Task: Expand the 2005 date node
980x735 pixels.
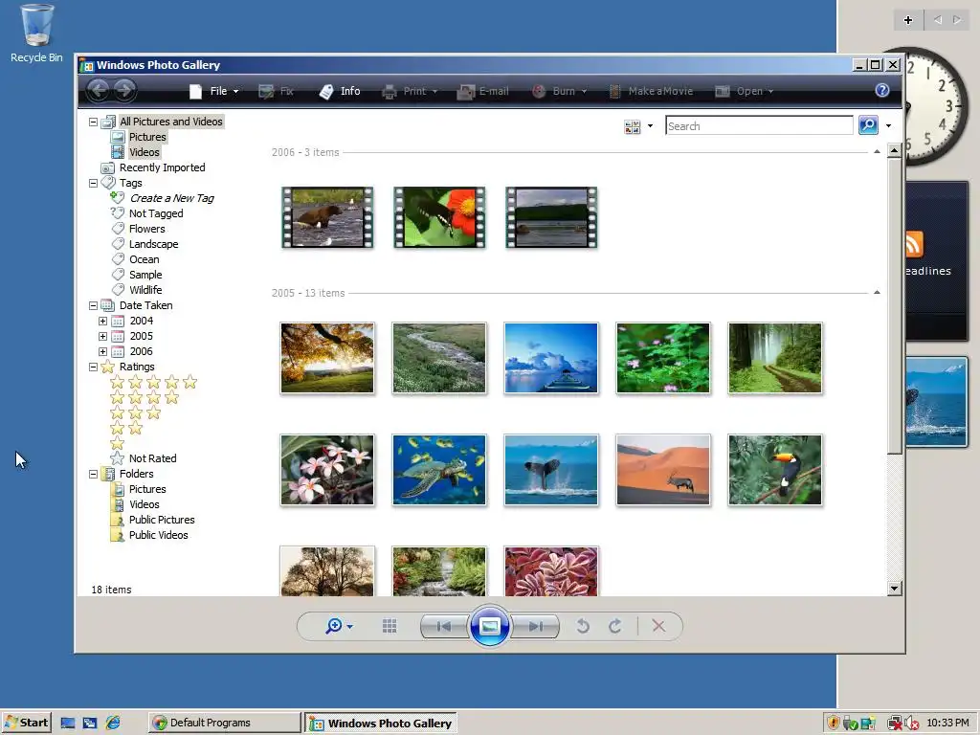Action: click(102, 336)
